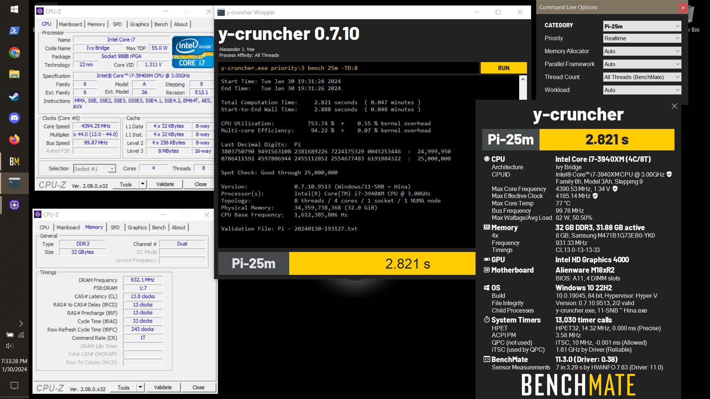Switch to the CPU-Z taskbar icon

point(14,205)
